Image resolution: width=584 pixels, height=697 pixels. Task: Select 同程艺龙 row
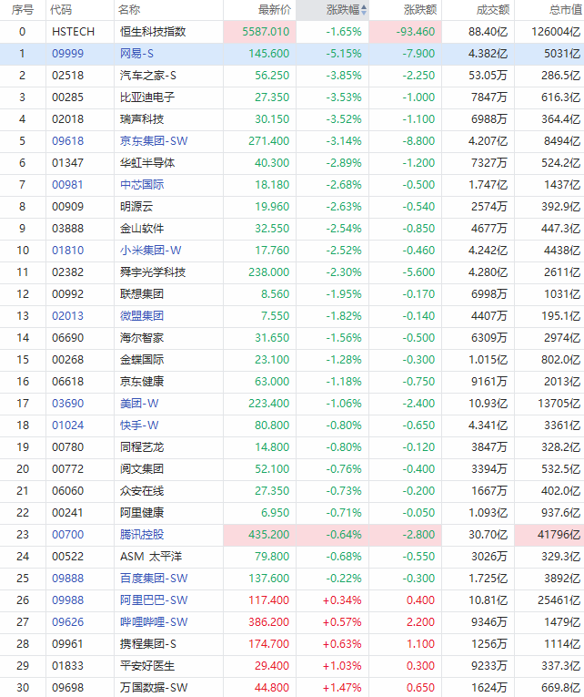point(292,447)
